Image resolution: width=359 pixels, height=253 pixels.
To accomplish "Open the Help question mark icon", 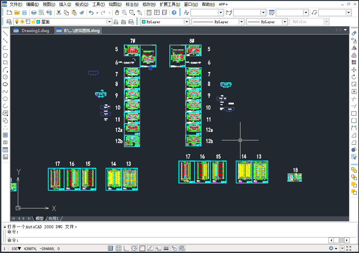I will click(174, 13).
